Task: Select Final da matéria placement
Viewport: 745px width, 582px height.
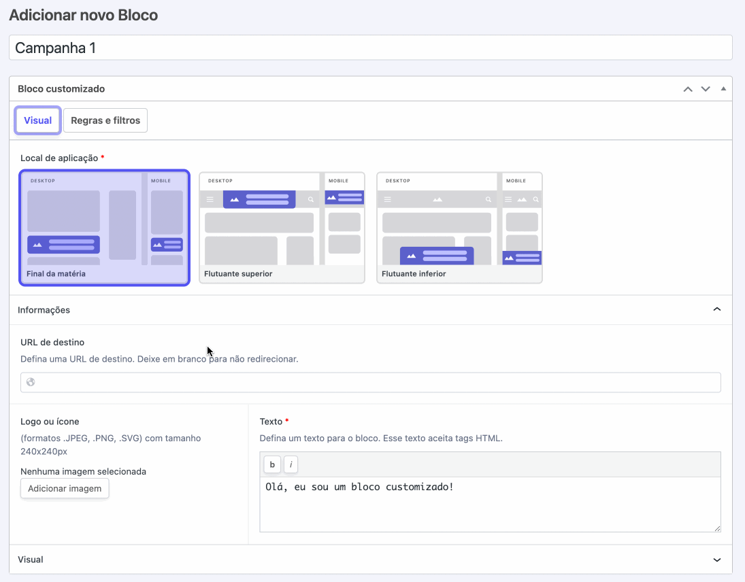Action: 105,228
